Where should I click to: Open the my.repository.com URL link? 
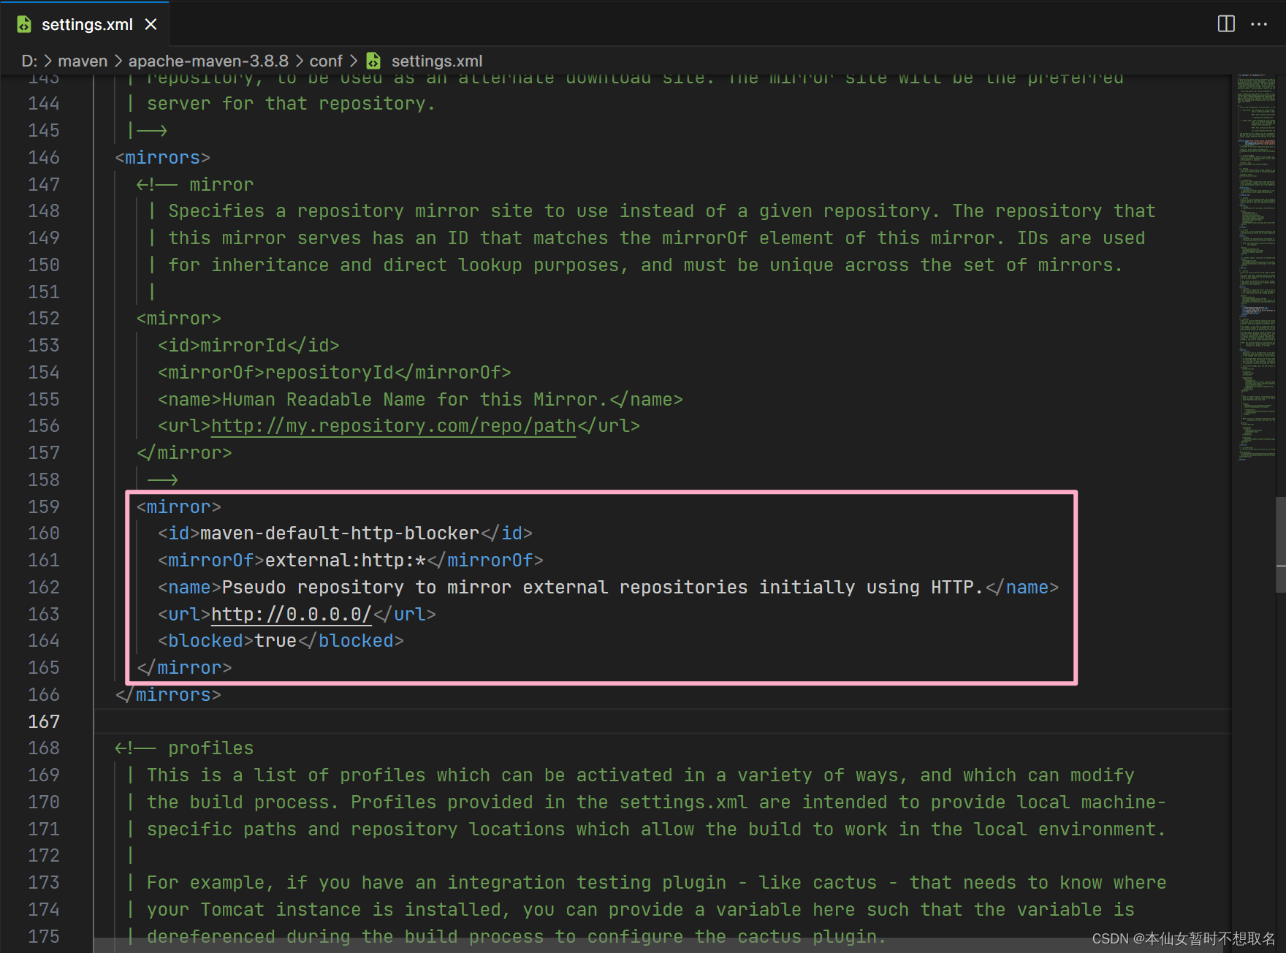394,426
